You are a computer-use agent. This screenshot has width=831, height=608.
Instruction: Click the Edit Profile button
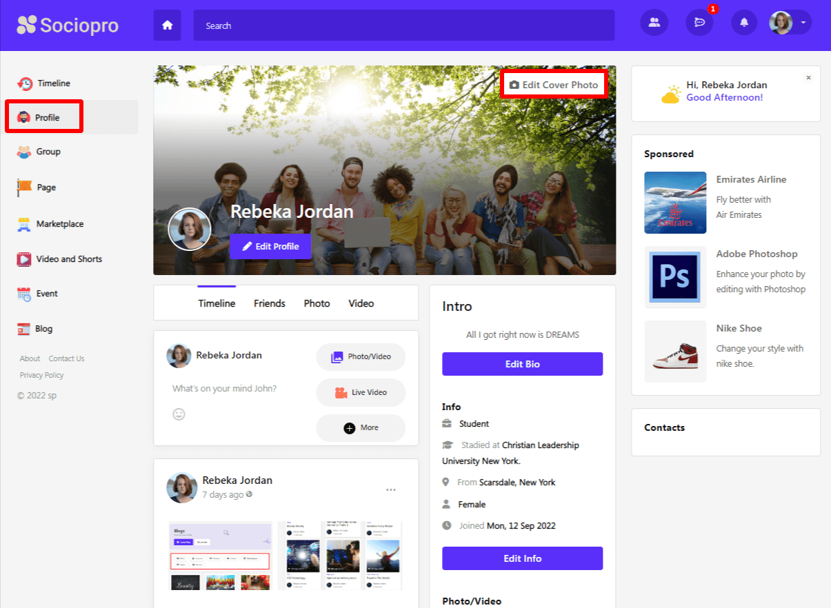click(x=270, y=246)
